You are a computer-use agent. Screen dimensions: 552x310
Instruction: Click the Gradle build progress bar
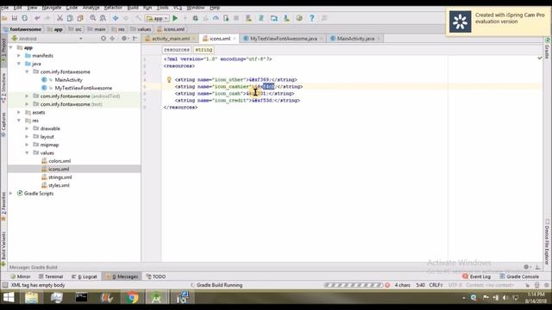[x=353, y=285]
